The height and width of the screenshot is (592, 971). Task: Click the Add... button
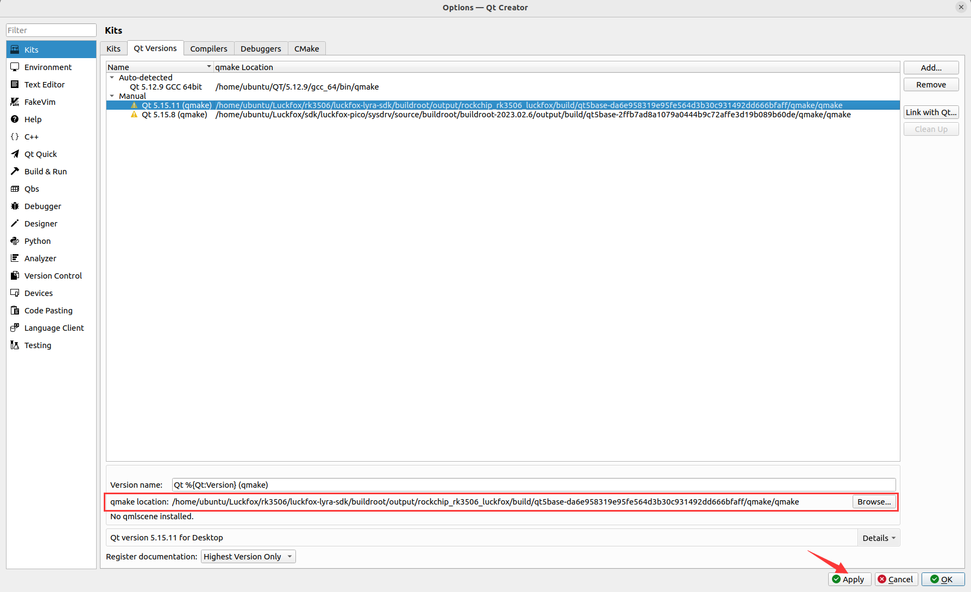[931, 68]
